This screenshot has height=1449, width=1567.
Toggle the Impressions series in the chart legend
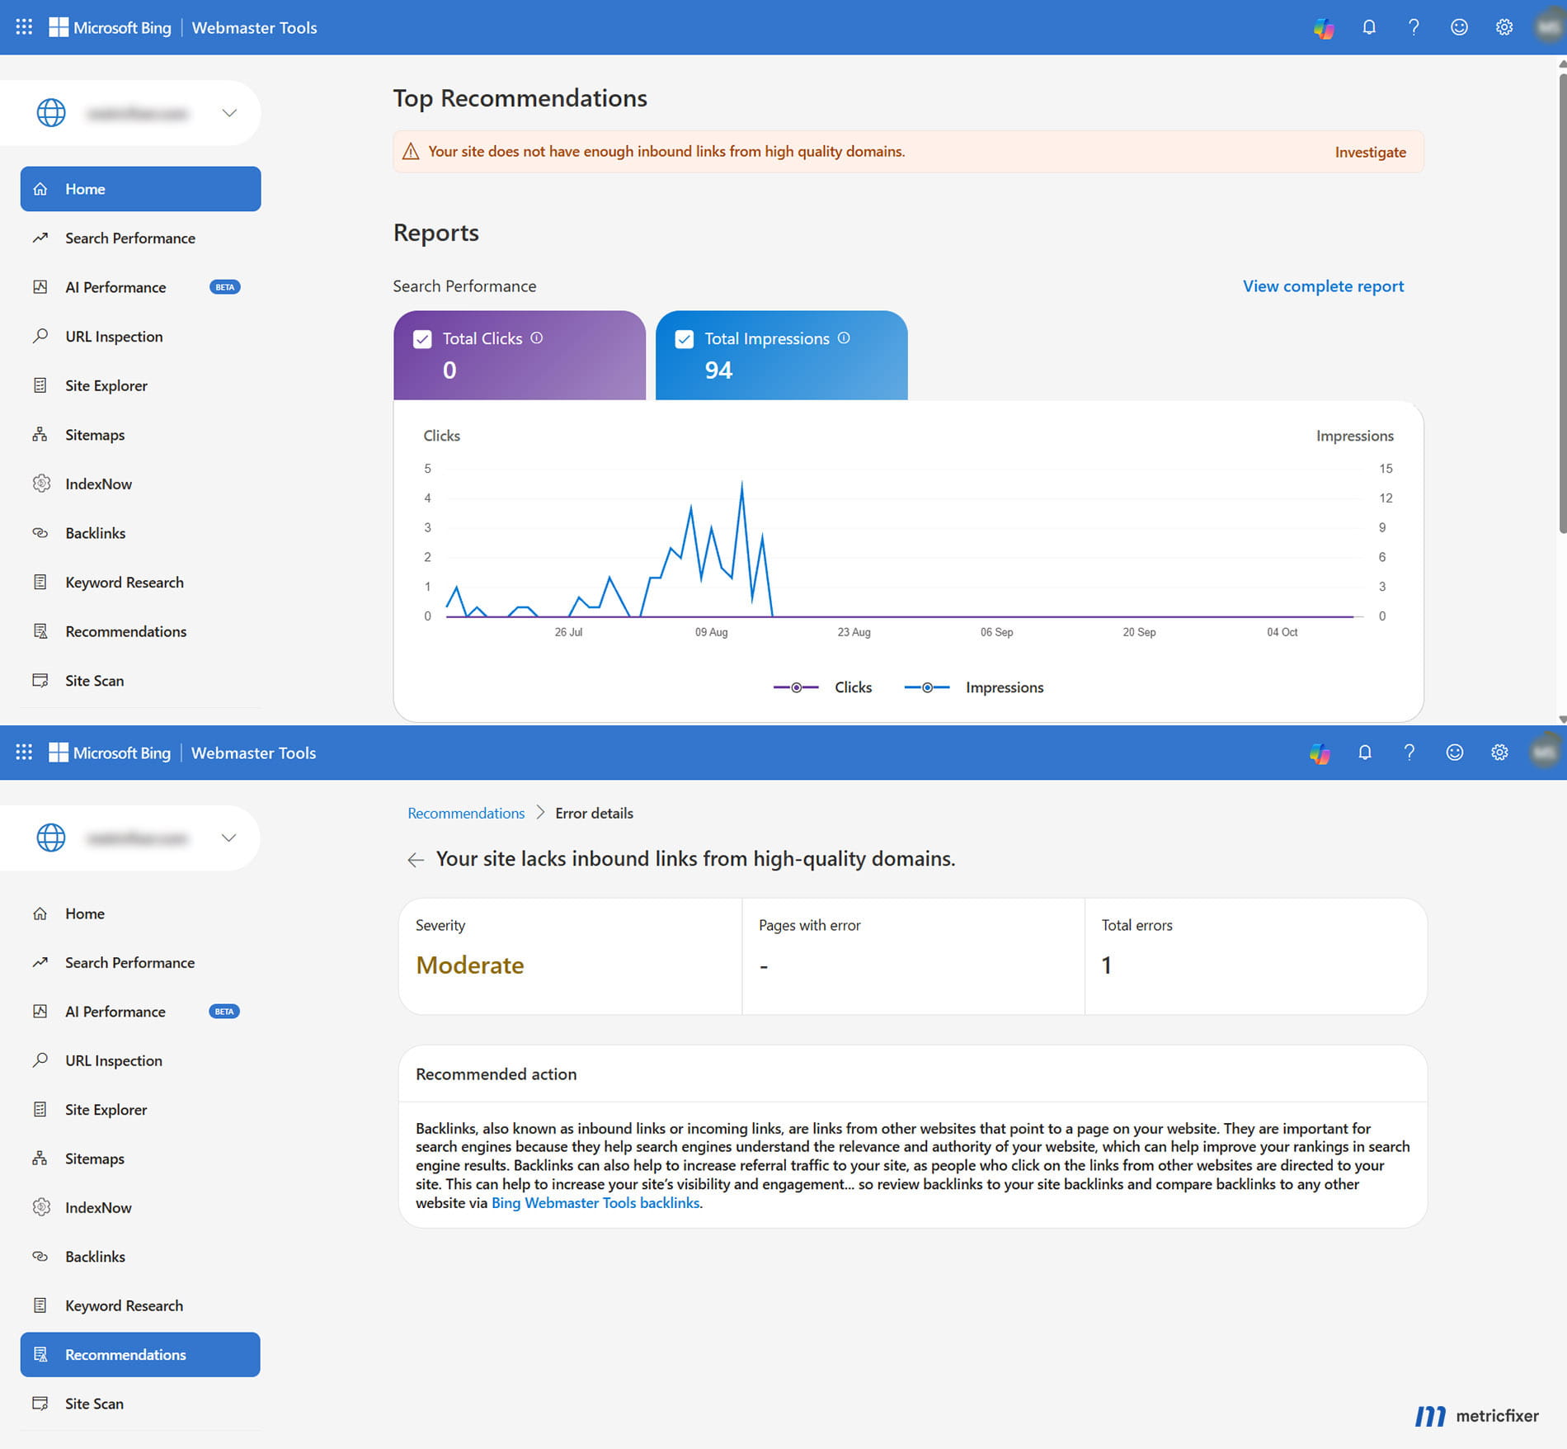click(974, 687)
